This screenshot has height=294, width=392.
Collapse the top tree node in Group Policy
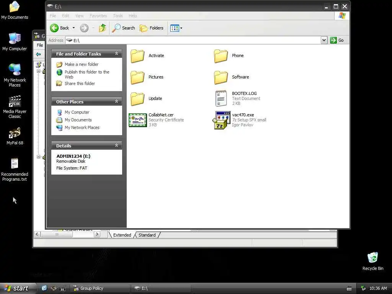click(x=39, y=71)
